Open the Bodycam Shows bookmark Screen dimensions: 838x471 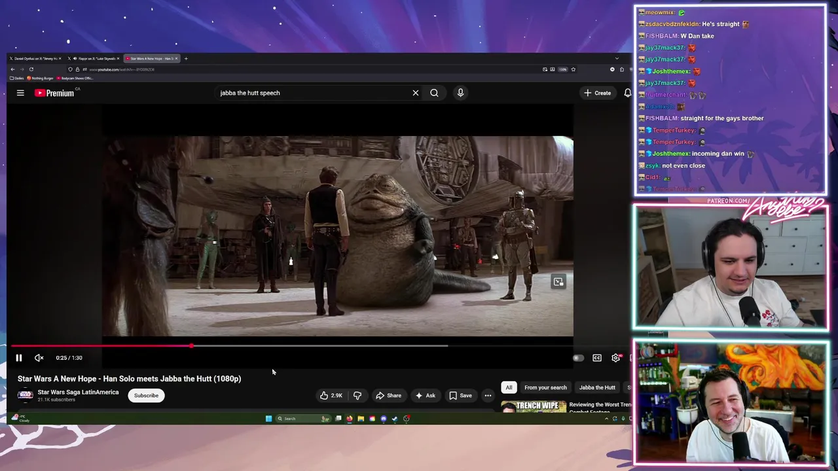[x=75, y=78]
